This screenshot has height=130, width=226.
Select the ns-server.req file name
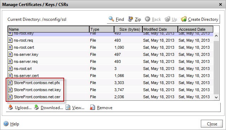click(x=26, y=61)
